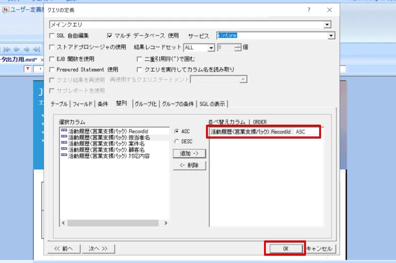
Task: Expand the kintone service dropdown
Action: point(331,36)
